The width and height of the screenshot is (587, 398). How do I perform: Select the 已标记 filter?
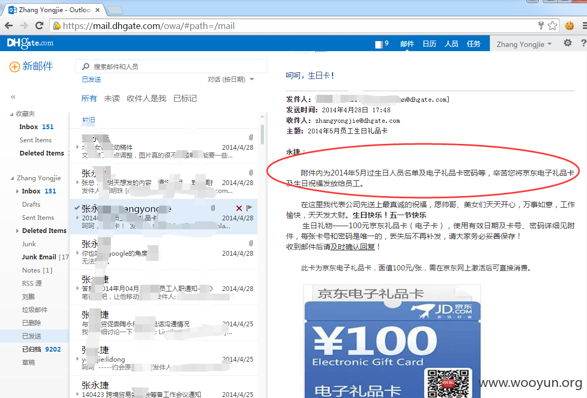[185, 98]
